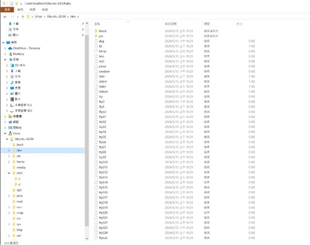Select the etc folder in navigation tree

point(19,156)
